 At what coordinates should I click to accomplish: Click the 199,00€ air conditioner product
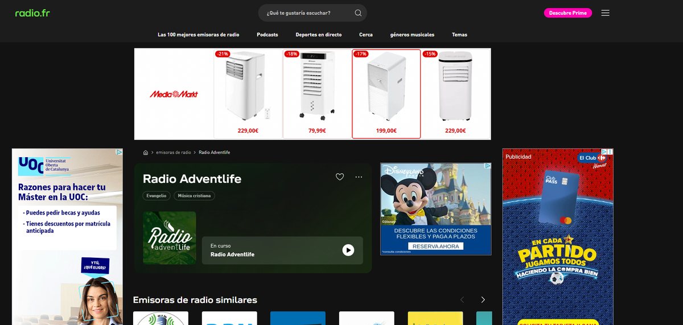386,94
